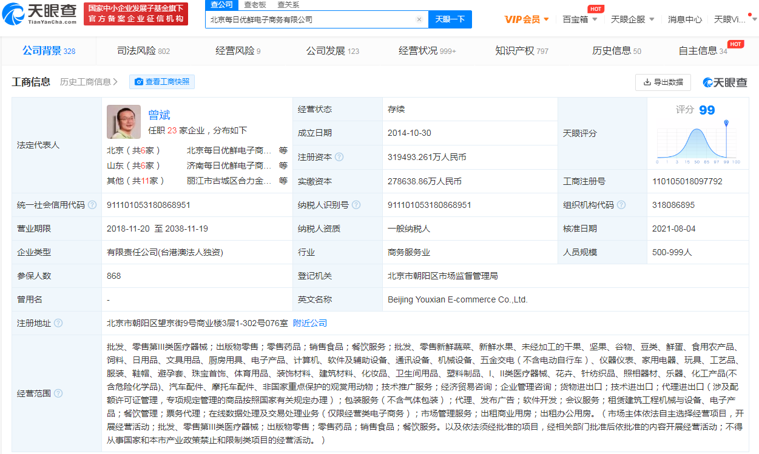
Task: Click help icon next to 组织机构代码
Action: pyautogui.click(x=621, y=205)
